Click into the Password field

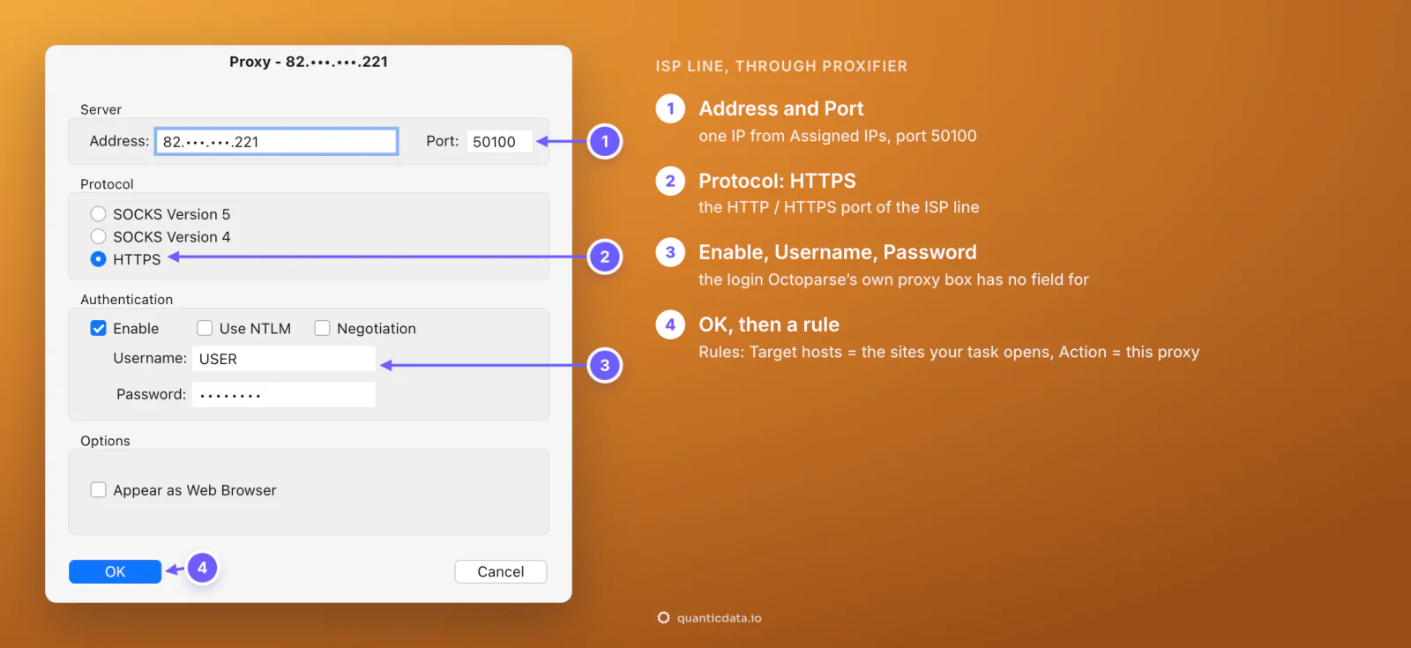[283, 394]
